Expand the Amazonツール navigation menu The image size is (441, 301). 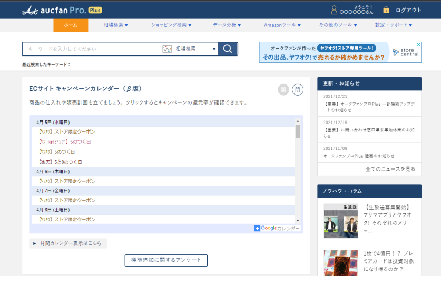(x=282, y=25)
